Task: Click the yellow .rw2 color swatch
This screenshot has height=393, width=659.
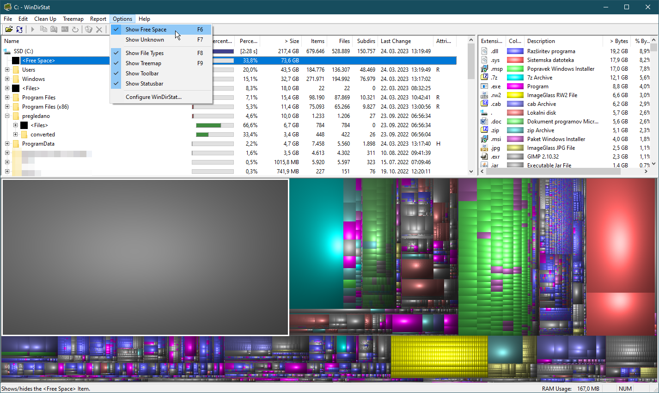Action: [x=515, y=95]
